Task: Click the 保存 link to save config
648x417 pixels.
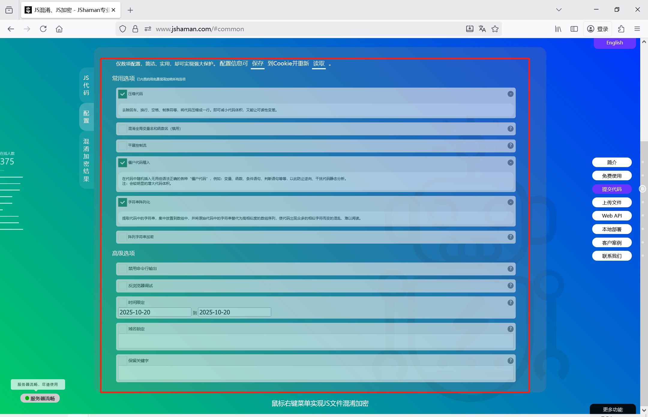Action: click(x=257, y=64)
